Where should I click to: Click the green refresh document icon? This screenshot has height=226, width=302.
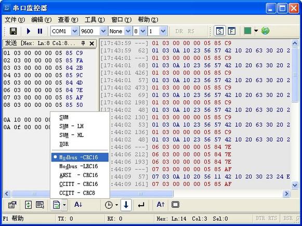coord(28,205)
